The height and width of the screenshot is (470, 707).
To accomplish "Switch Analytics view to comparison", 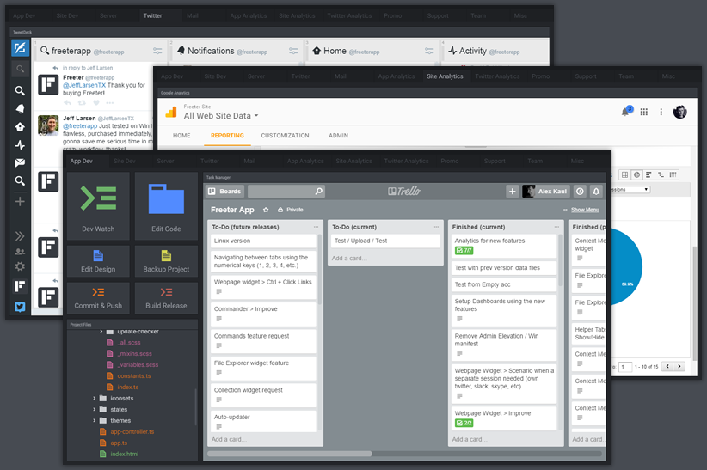I will pos(661,174).
